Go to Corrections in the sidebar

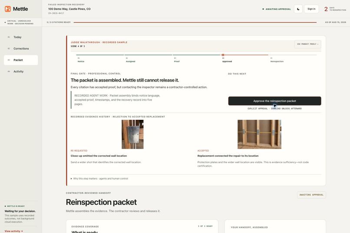click(x=21, y=49)
